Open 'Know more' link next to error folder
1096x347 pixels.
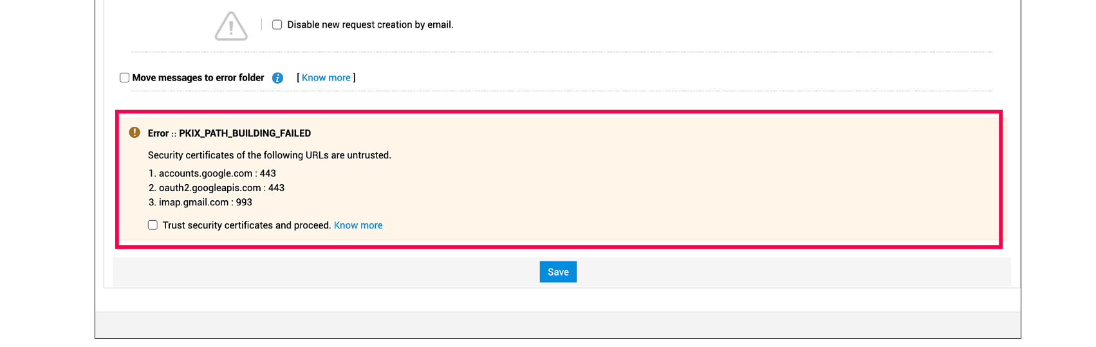pos(326,78)
